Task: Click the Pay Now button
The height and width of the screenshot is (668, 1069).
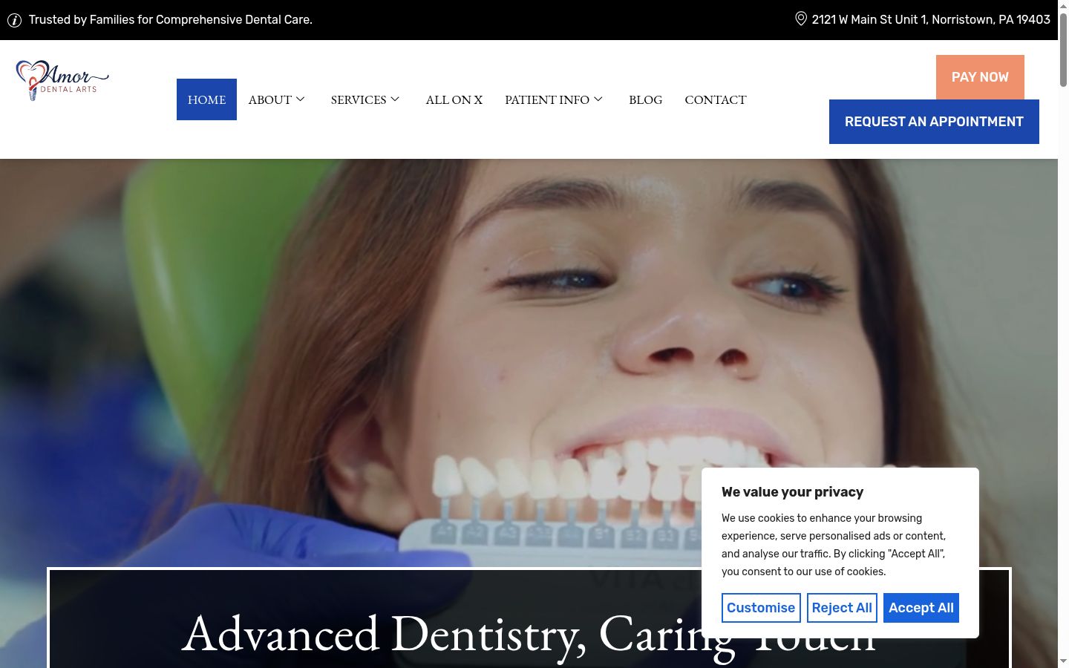Action: click(980, 77)
